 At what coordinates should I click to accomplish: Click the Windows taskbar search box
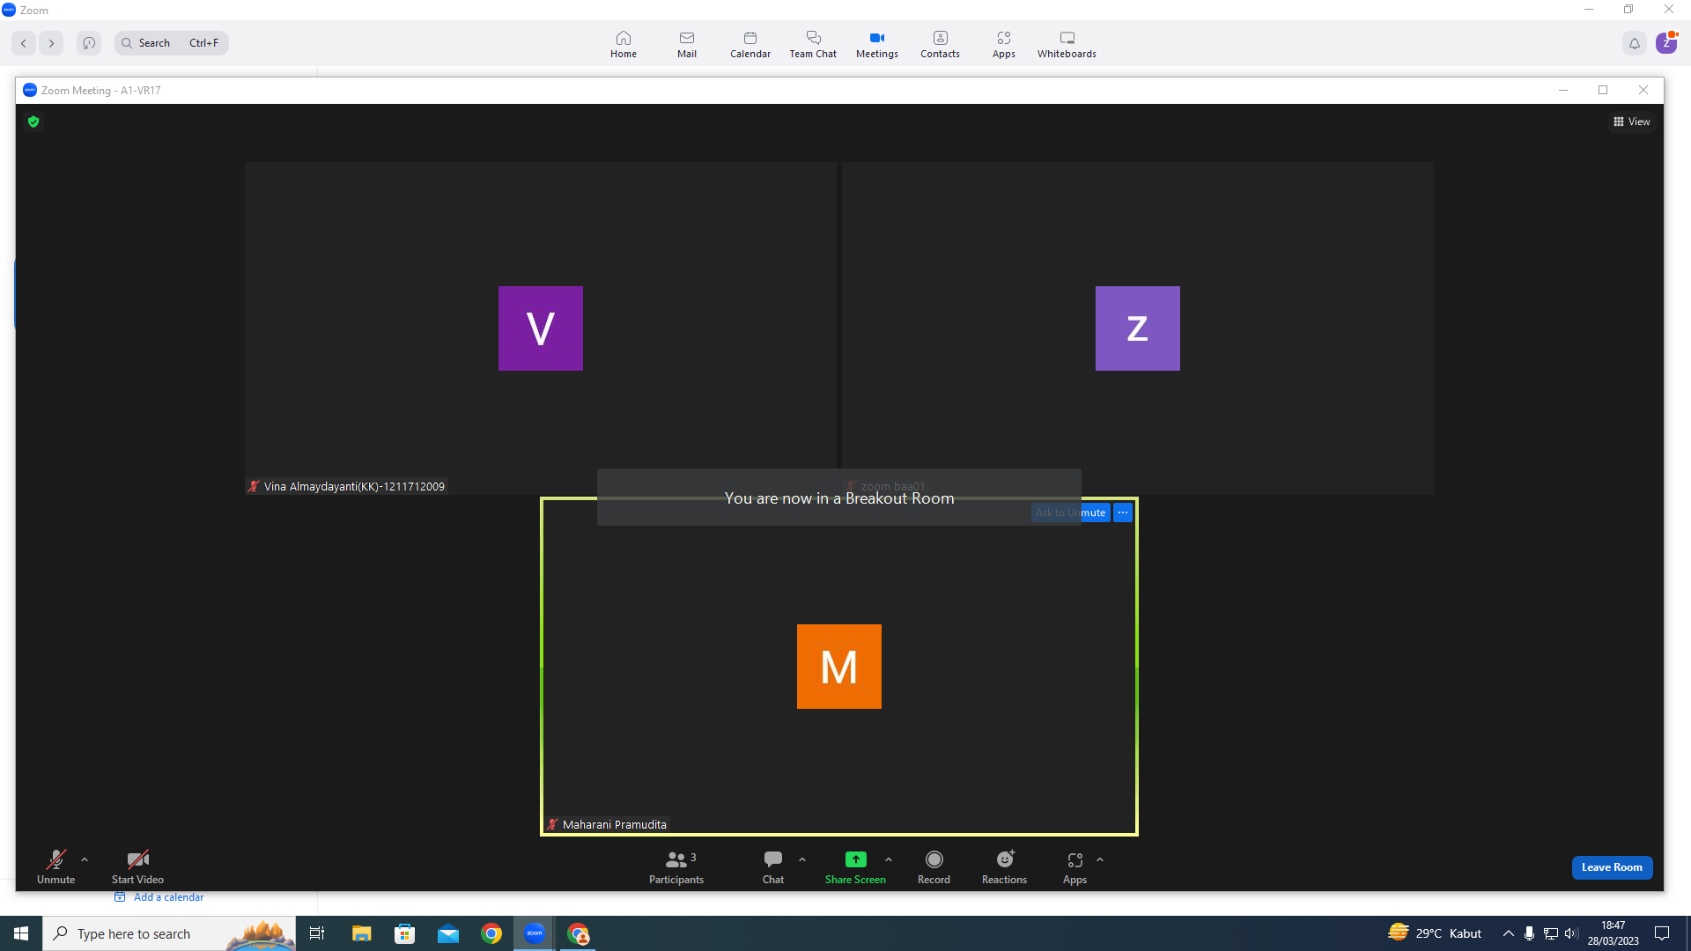coord(169,933)
